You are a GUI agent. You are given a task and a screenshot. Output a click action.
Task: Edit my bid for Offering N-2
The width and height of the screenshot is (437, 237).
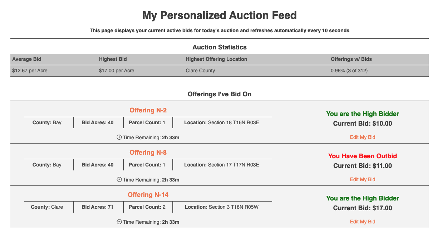(362, 137)
